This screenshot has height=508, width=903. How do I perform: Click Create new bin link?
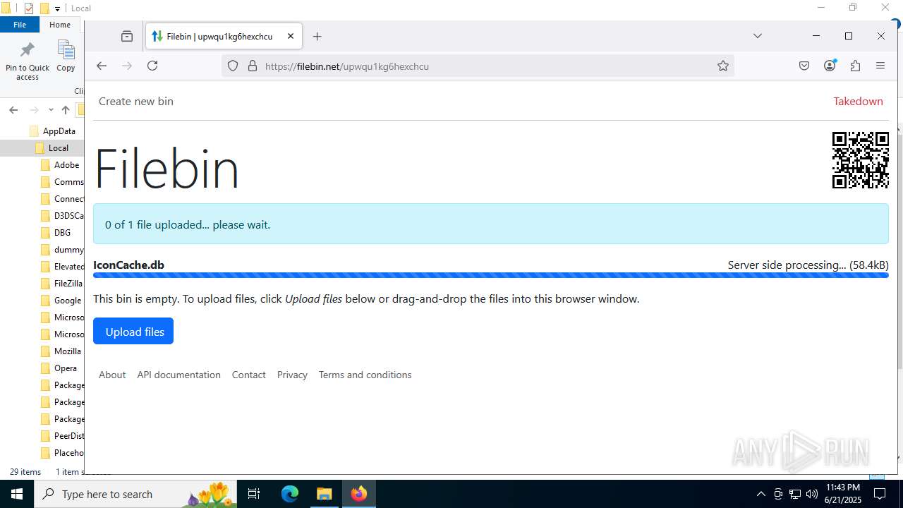[136, 101]
